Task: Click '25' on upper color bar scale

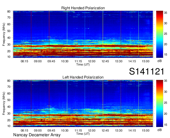Action: click(x=165, y=34)
